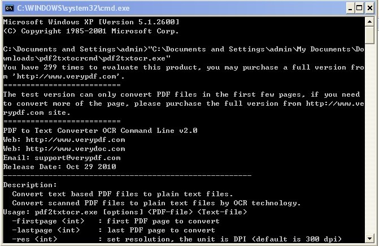
Task: Open the cmd.exe system menu icon
Action: 9,8
